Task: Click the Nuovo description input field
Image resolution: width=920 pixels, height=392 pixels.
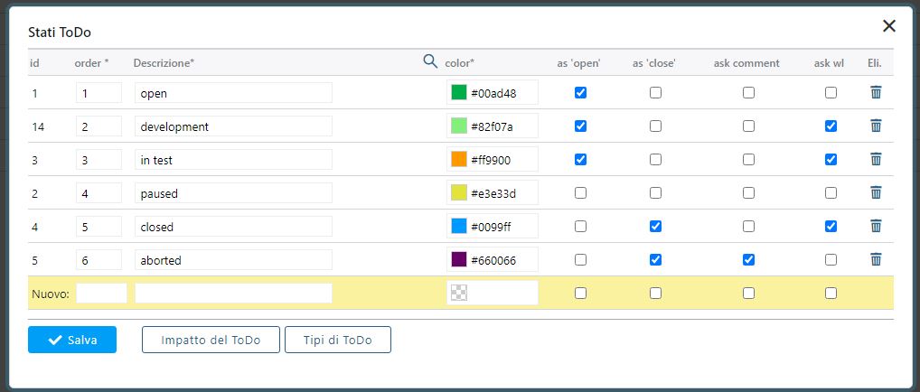Action: [x=233, y=293]
